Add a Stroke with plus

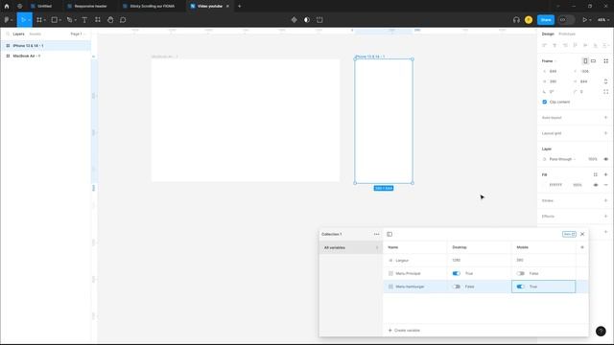pos(605,200)
